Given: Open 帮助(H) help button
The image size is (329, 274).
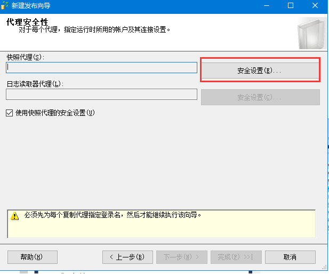Looking at the screenshot, I should pyautogui.click(x=33, y=257).
